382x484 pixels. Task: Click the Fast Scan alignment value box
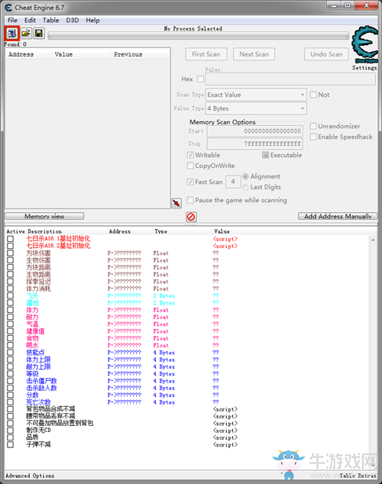(x=233, y=182)
